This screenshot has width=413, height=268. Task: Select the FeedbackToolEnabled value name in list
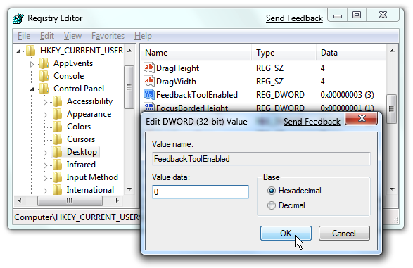(197, 95)
